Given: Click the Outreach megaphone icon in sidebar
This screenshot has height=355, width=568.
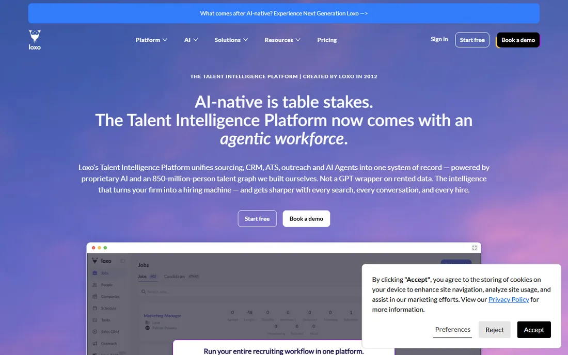Looking at the screenshot, I should [95, 344].
